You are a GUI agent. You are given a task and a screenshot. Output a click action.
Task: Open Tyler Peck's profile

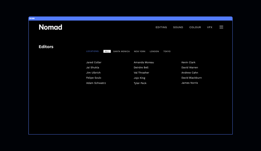pyautogui.click(x=140, y=83)
